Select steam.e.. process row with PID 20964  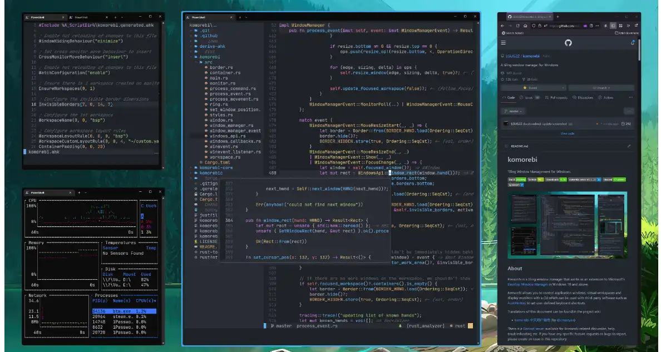pos(124,316)
